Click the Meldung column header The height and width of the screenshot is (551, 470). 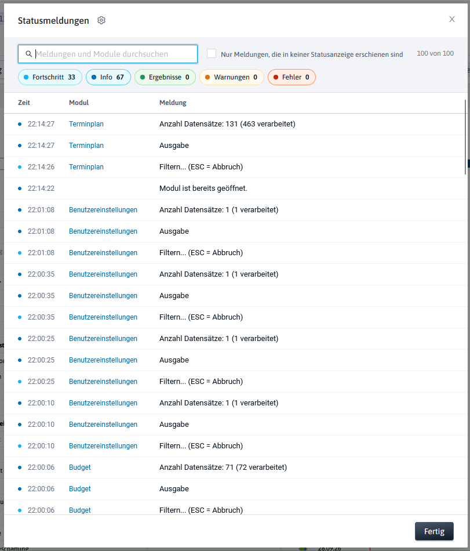[x=173, y=103]
